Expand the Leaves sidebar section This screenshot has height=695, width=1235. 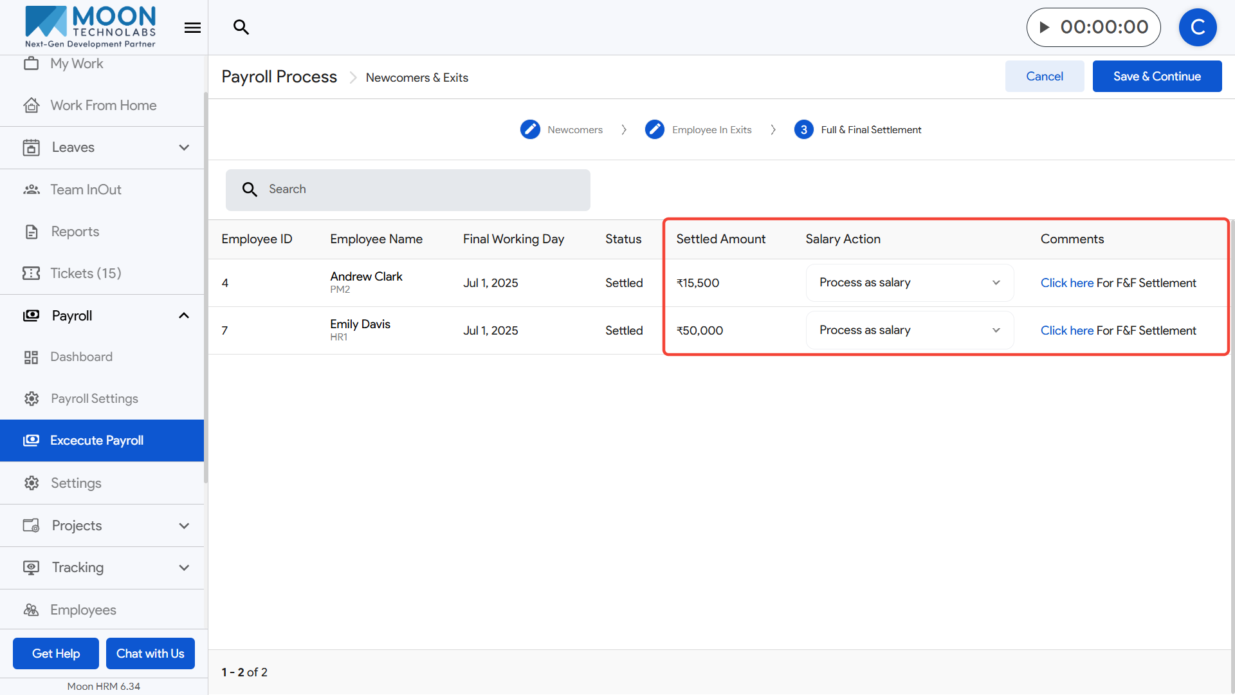tap(184, 147)
